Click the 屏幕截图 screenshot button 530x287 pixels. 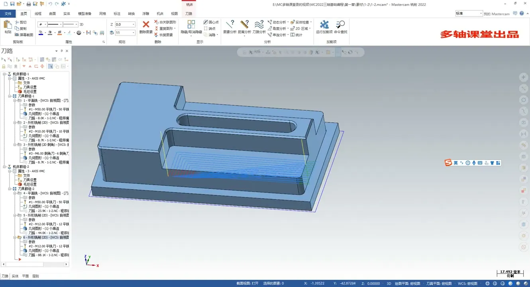point(24,35)
